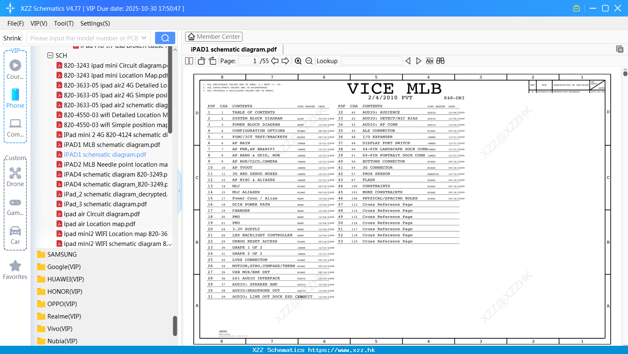The image size is (628, 354).
Task: Click the XZZ app logo
Action: click(x=10, y=8)
